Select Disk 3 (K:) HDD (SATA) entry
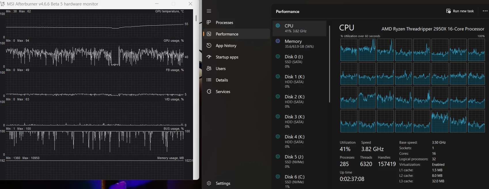This screenshot has height=189, width=489. [x=299, y=121]
